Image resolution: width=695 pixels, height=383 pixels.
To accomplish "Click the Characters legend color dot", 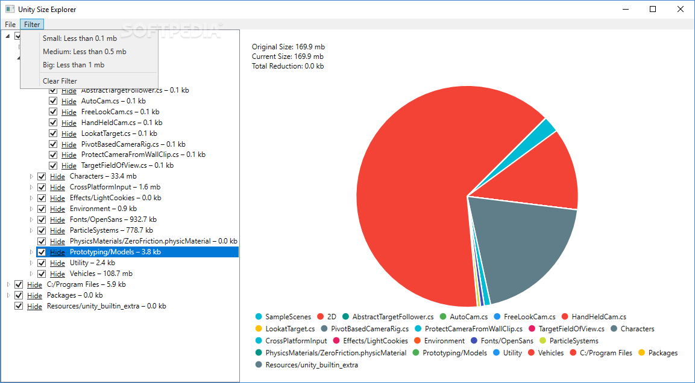I will tap(614, 329).
